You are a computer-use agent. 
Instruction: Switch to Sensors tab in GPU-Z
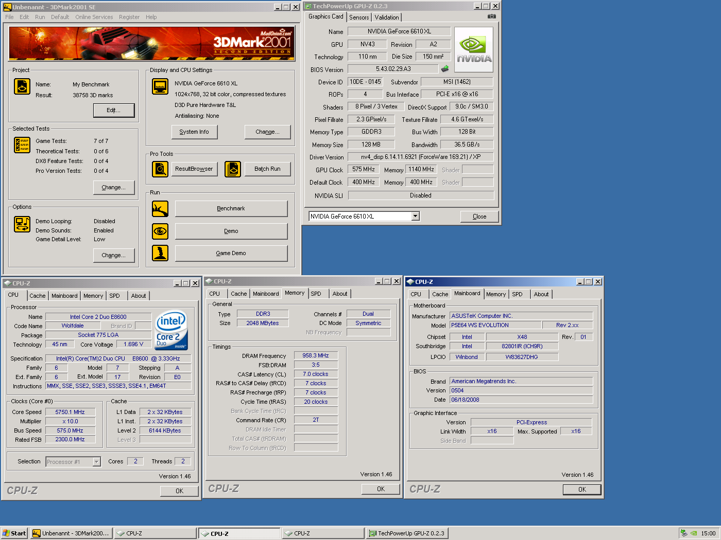coord(359,17)
